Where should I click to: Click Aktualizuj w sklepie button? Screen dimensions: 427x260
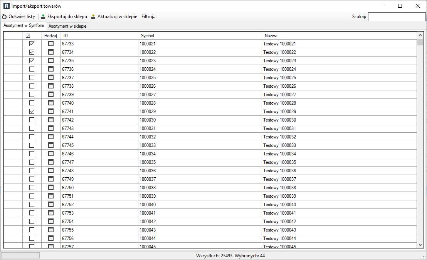(114, 17)
